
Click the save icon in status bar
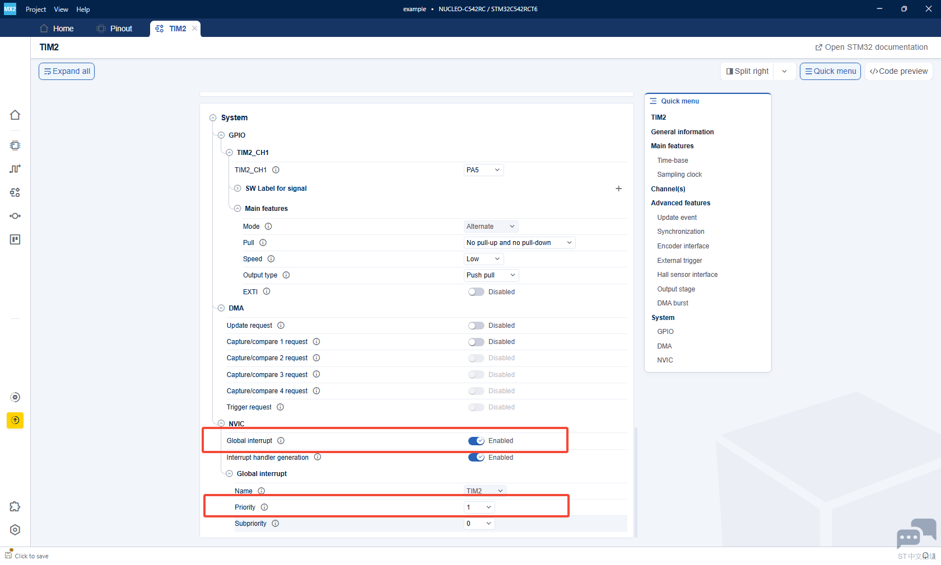(x=8, y=554)
